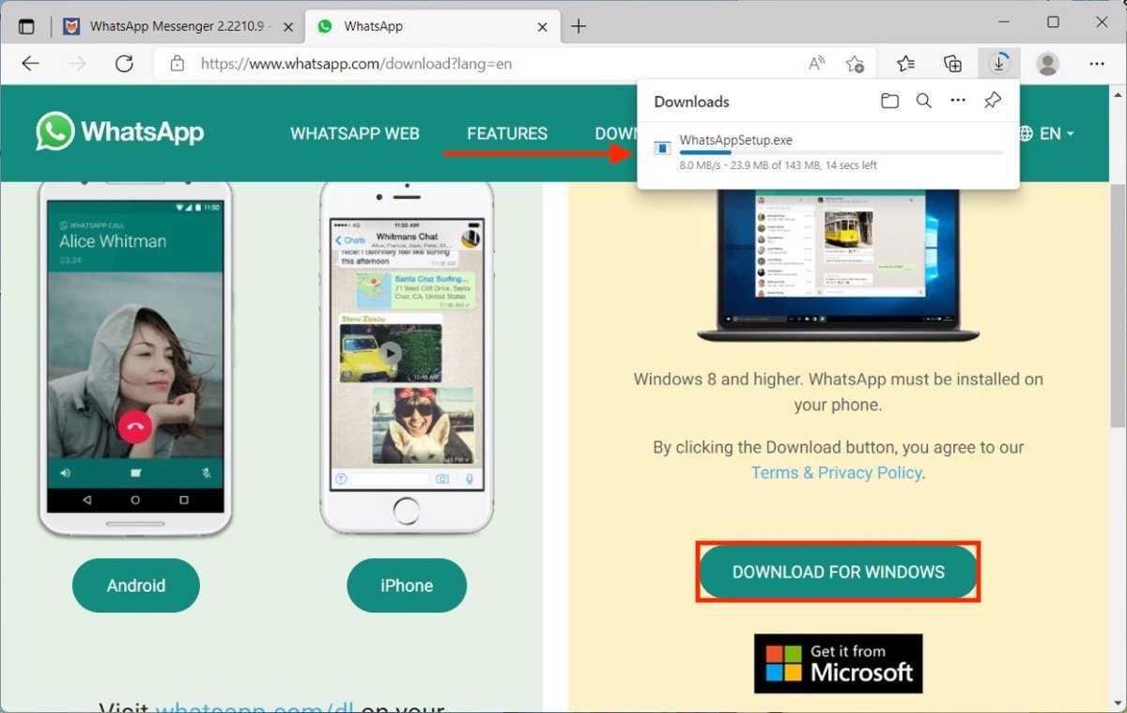Click the Windows laptop screenshot
Image resolution: width=1127 pixels, height=713 pixels.
[839, 263]
